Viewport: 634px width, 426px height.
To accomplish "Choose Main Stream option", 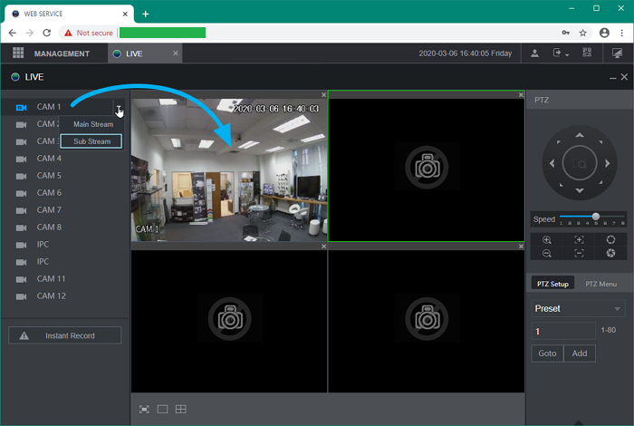I will point(93,124).
